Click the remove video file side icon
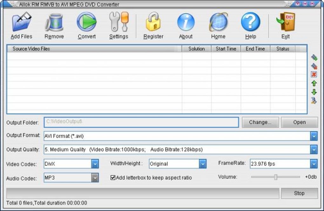 314,66
